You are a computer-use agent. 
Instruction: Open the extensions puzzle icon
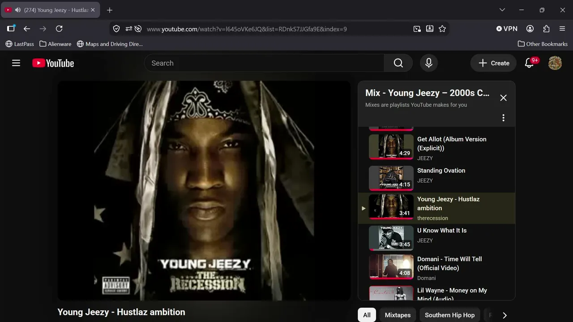[x=546, y=29]
